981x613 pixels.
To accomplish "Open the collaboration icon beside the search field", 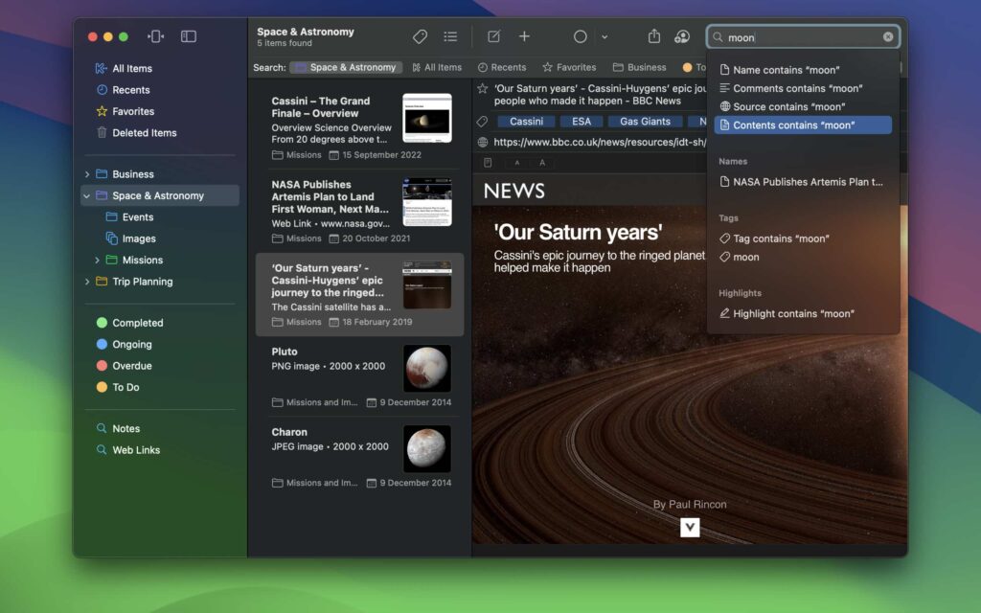I will tap(682, 36).
